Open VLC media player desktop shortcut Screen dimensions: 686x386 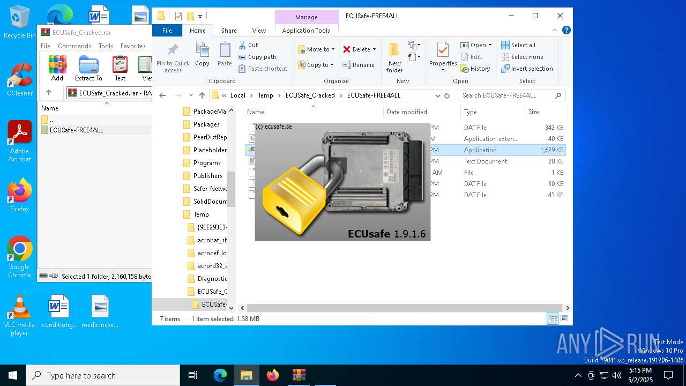point(19,315)
